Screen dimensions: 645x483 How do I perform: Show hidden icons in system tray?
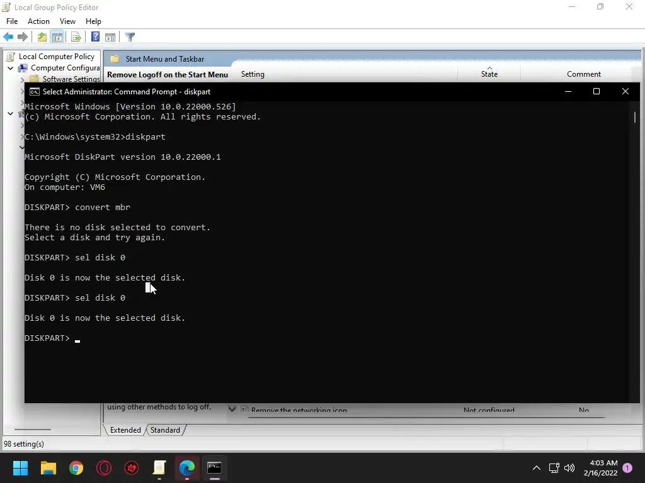coord(537,468)
